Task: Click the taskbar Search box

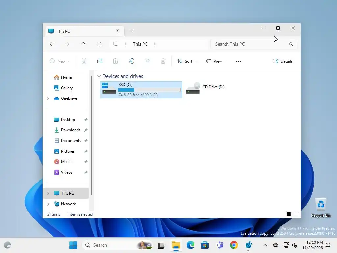Action: (117, 245)
